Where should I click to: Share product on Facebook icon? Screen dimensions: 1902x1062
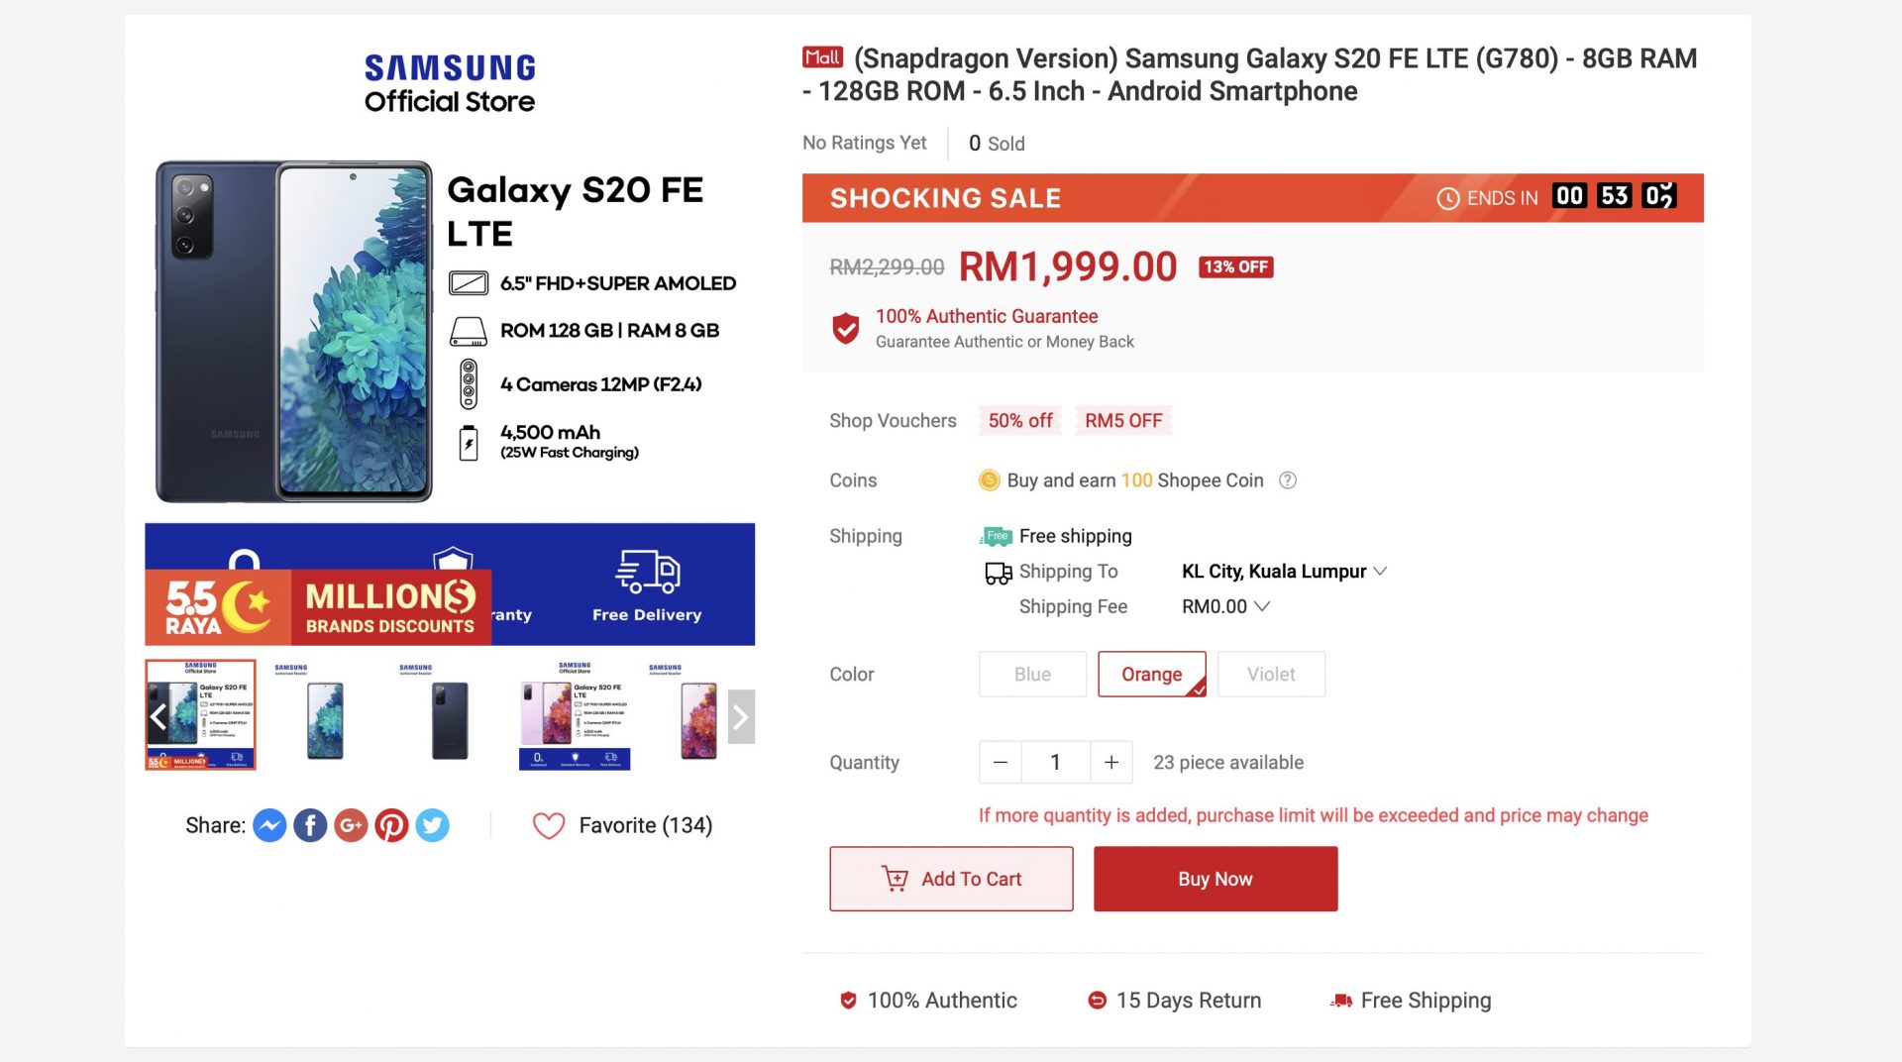coord(310,825)
